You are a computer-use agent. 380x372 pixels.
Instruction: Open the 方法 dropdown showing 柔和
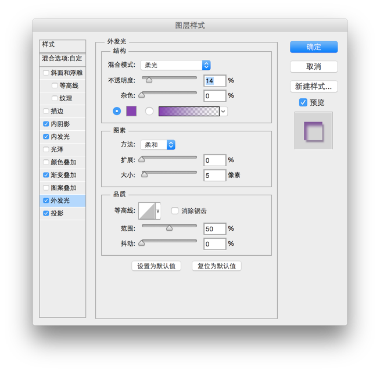(x=158, y=145)
